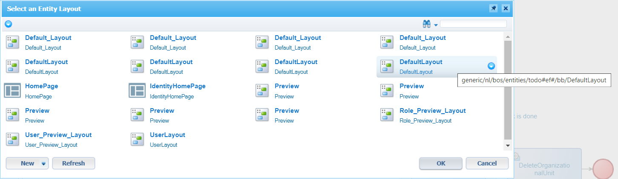Viewport: 618px width, 179px height.
Task: Select the User_Preview_Layout icon
Action: coord(12,139)
